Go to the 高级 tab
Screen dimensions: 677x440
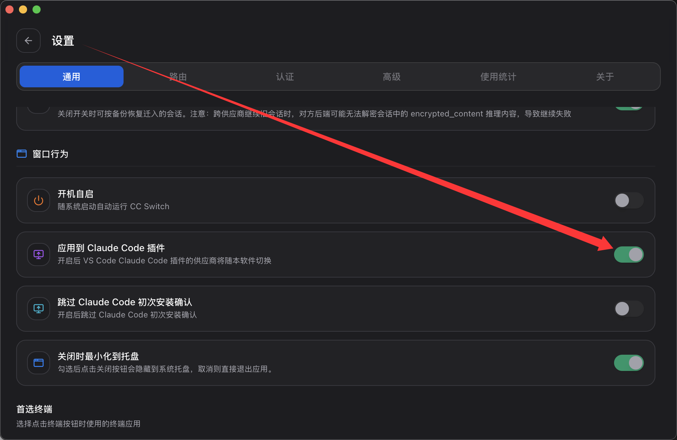point(392,76)
